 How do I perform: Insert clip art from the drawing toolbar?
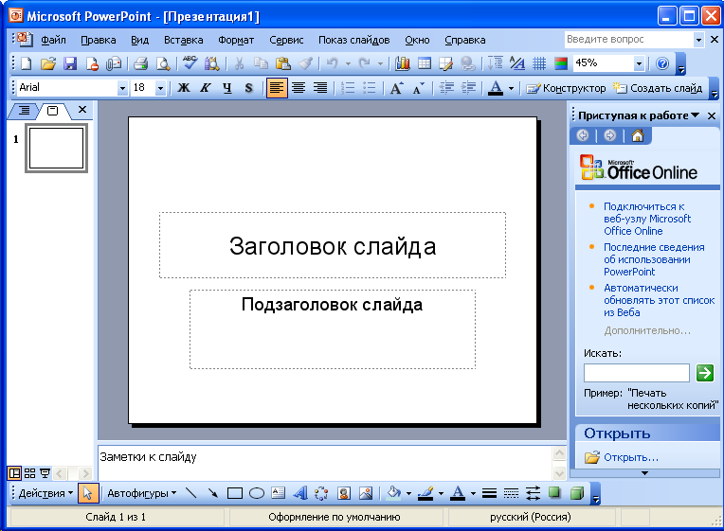[344, 493]
